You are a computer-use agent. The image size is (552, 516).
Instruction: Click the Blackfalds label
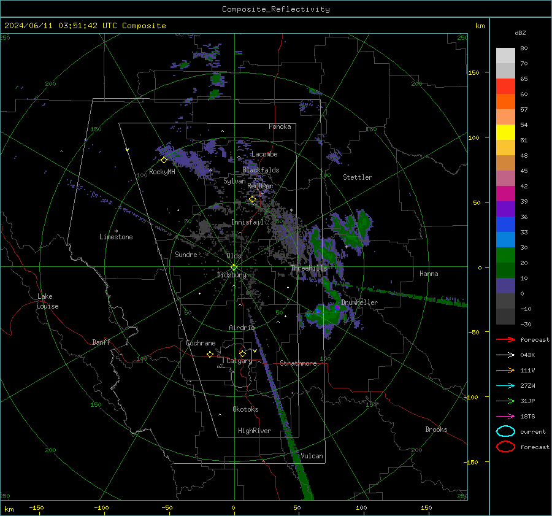click(261, 170)
